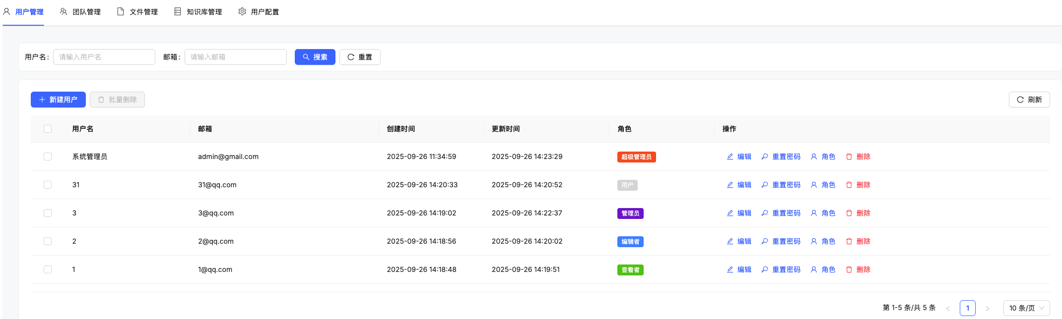Click the refresh icon in 刷新 button
The height and width of the screenshot is (319, 1062).
click(x=1020, y=100)
